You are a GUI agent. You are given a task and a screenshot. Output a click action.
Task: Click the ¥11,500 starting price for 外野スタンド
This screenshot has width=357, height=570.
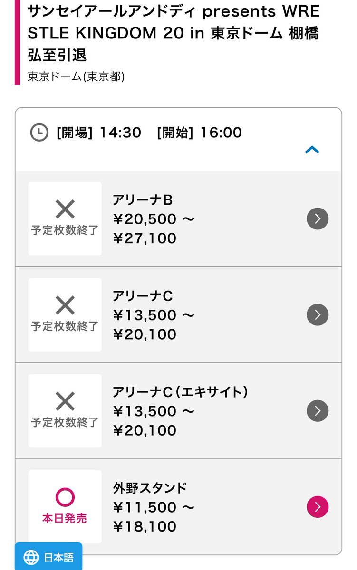(x=145, y=507)
